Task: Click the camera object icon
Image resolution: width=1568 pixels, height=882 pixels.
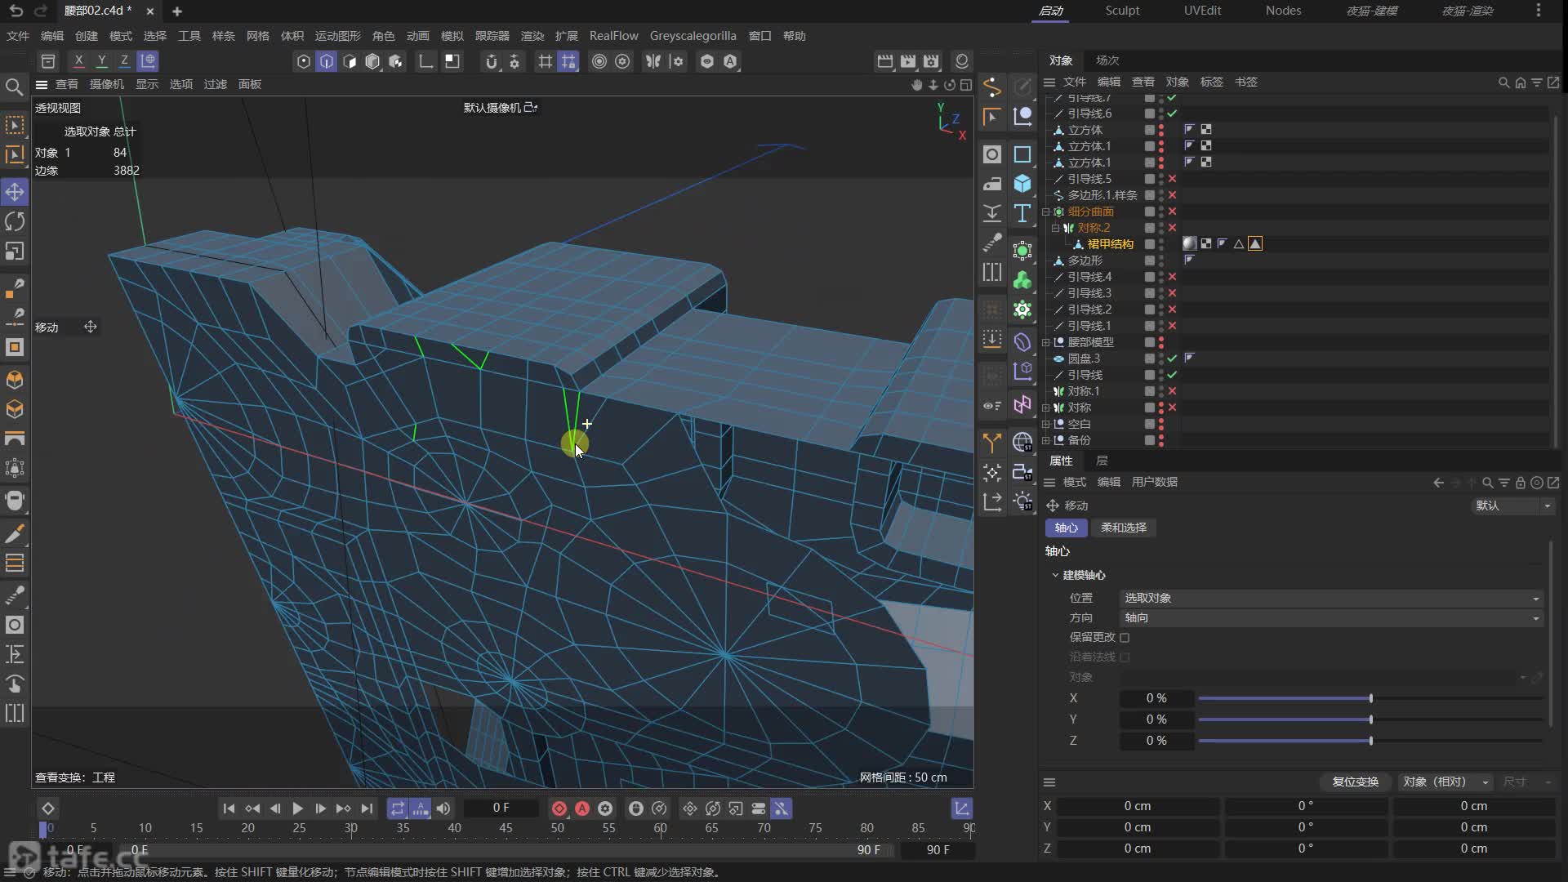Action: tap(1022, 472)
